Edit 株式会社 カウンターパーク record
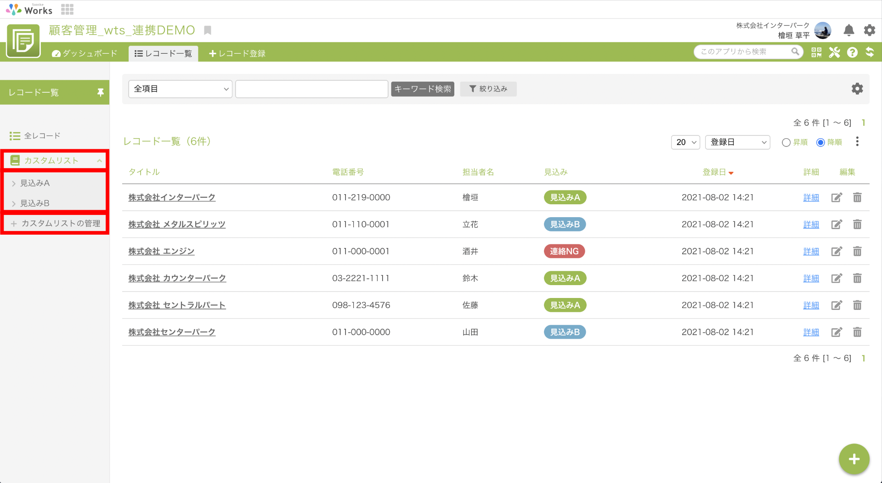 [837, 278]
